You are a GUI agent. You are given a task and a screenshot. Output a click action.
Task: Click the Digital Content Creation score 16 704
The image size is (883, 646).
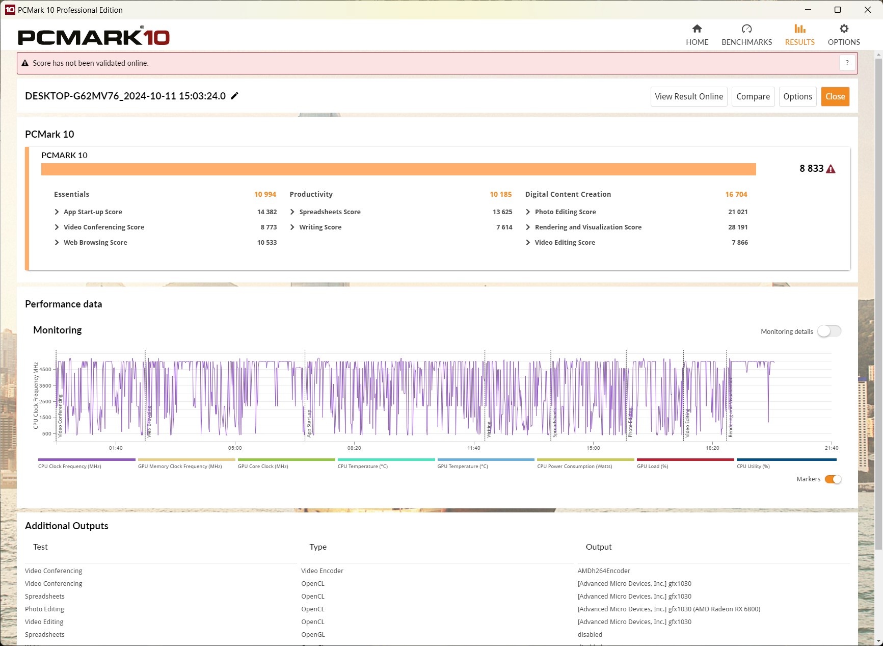[x=736, y=194]
